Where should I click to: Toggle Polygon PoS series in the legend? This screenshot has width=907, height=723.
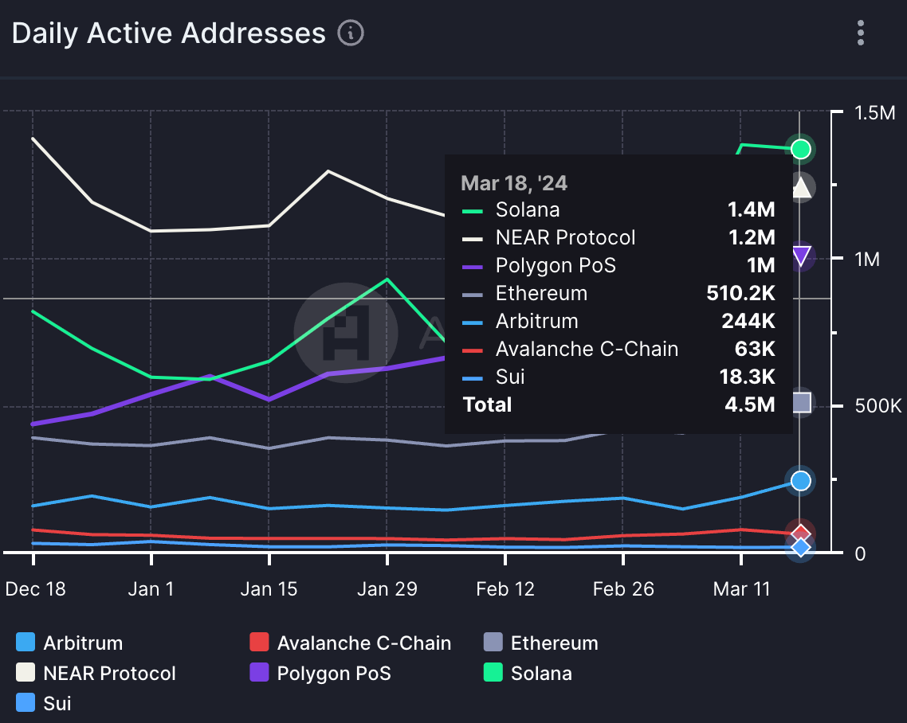pyautogui.click(x=320, y=674)
